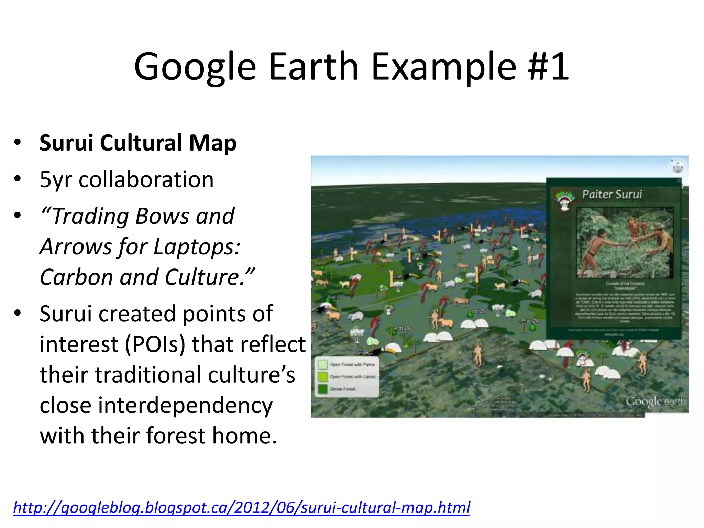Select the Plot 26 map label

click(402, 328)
